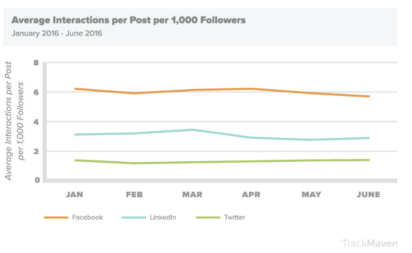Viewport: 412px width, 253px height.
Task: Click the chart title about Average Interactions
Action: 128,20
